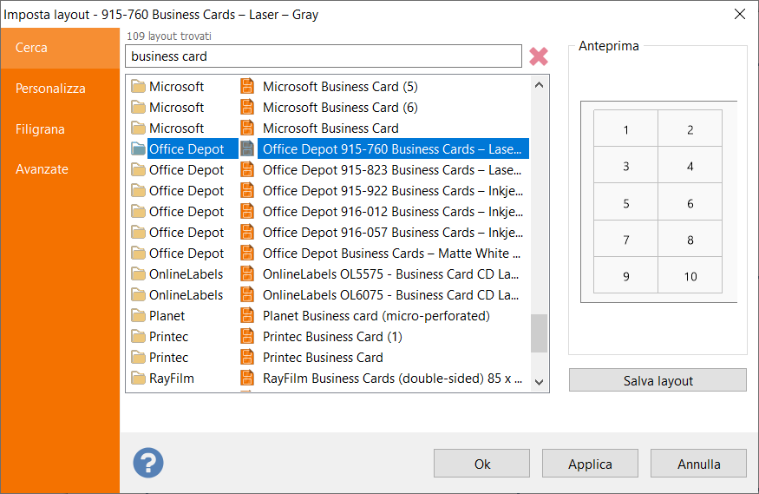
Task: Click layout icon for RayFilm Business Cards
Action: click(x=247, y=378)
